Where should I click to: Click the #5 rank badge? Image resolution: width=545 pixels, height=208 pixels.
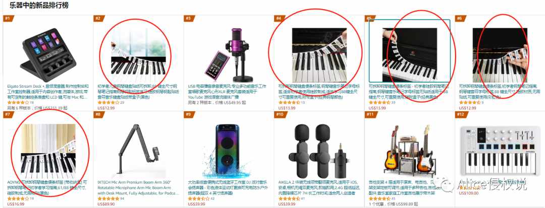coord(368,18)
